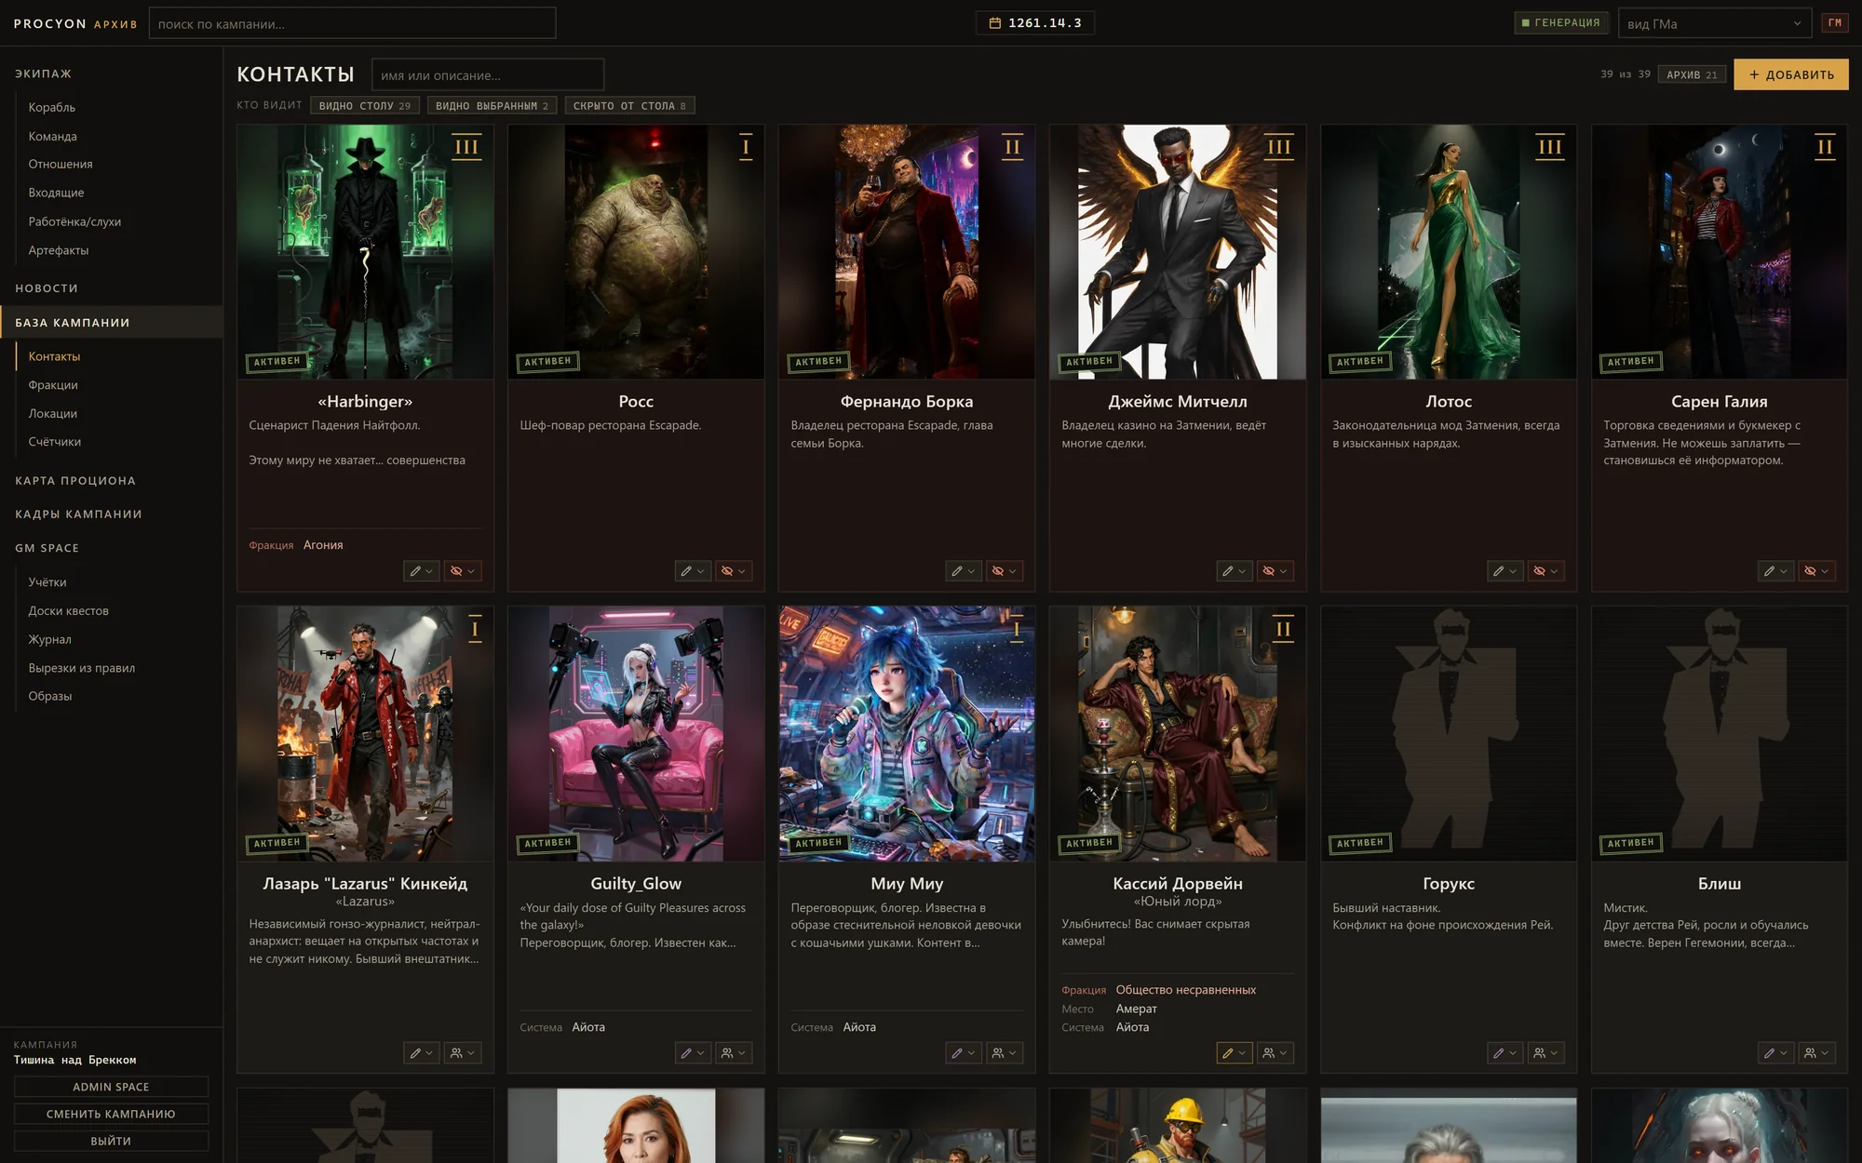Expand people visibility dropdown on Миу Миу card
Viewport: 1862px width, 1163px height.
(1005, 1053)
